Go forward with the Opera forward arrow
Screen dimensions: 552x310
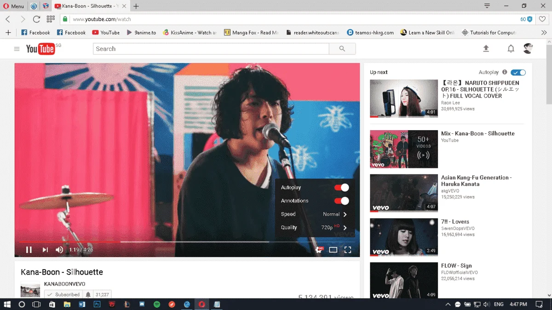(23, 19)
